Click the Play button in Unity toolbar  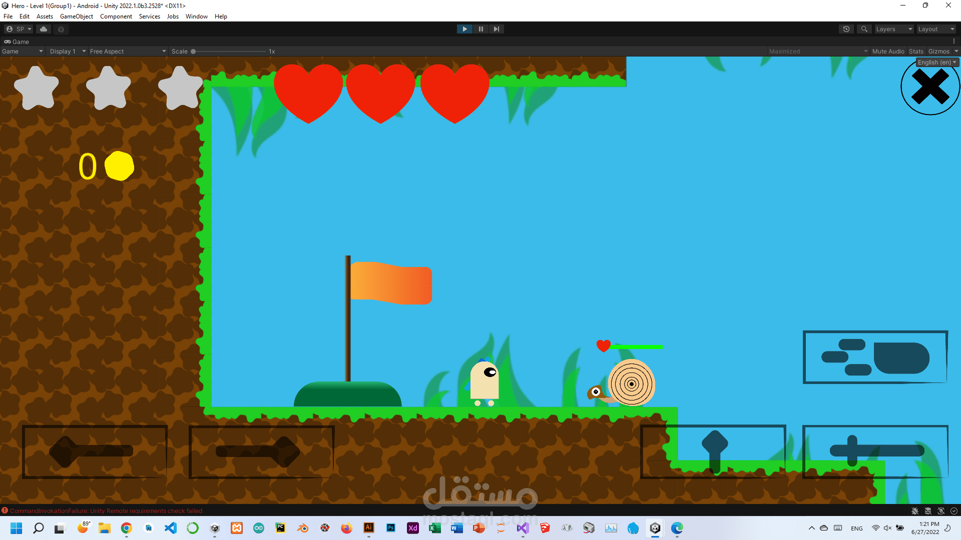click(x=464, y=29)
